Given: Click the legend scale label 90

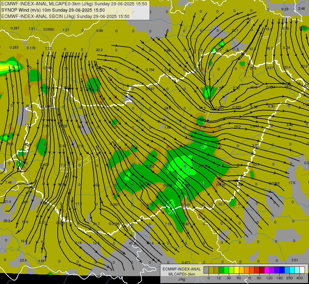Looking at the screenshot, I should 259,278.
